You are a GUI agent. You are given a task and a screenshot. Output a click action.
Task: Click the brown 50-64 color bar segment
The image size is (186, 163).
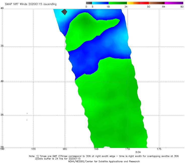[157, 3]
